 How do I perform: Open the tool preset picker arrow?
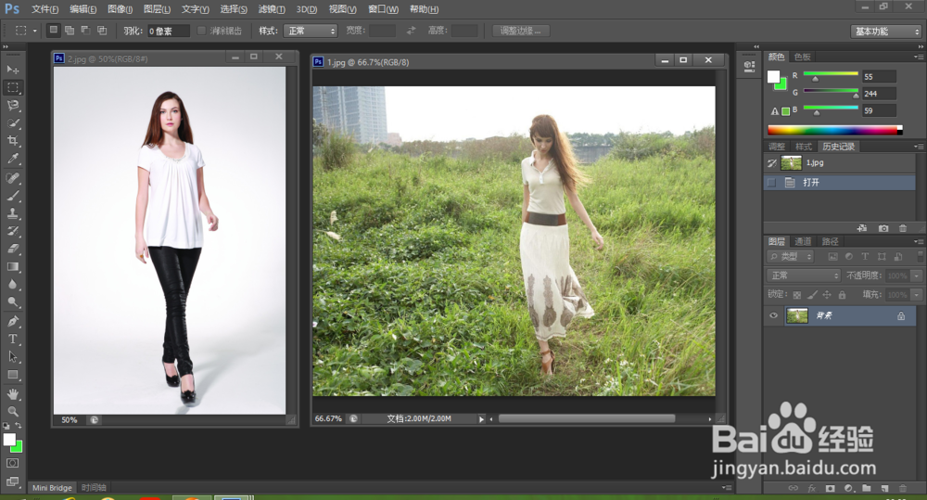(35, 31)
